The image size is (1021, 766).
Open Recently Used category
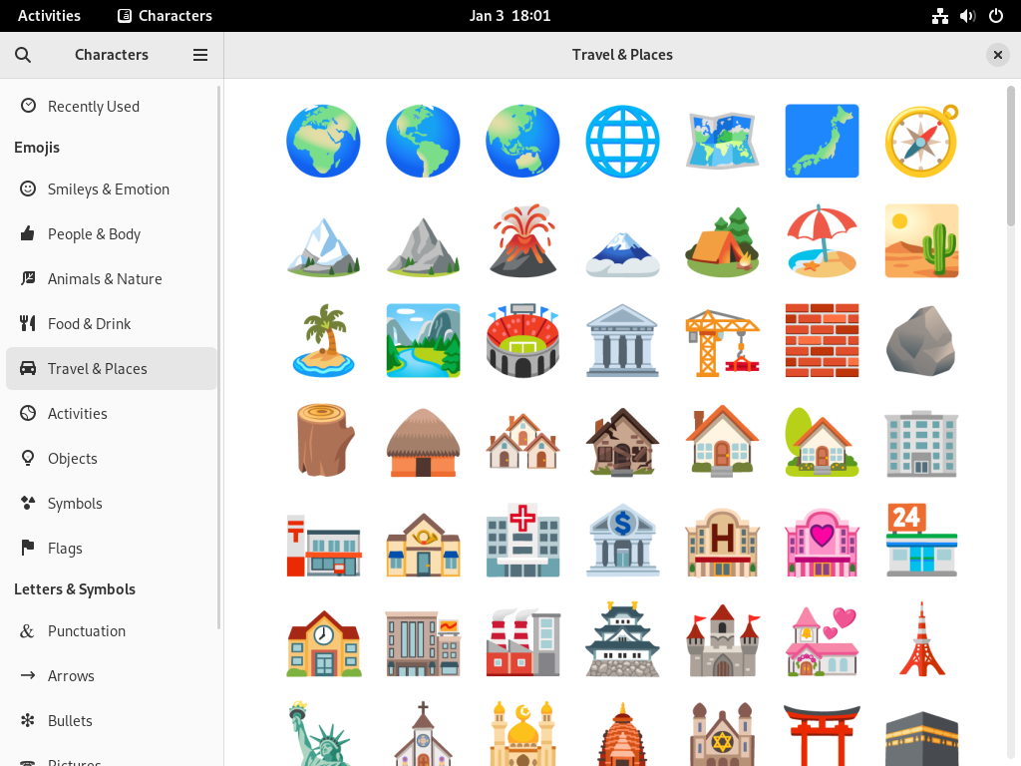click(x=112, y=106)
